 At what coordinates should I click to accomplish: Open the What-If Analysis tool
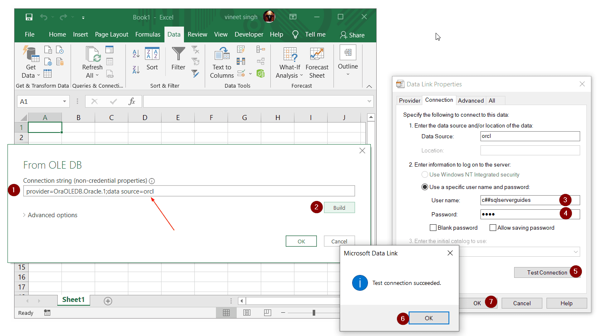coord(289,62)
